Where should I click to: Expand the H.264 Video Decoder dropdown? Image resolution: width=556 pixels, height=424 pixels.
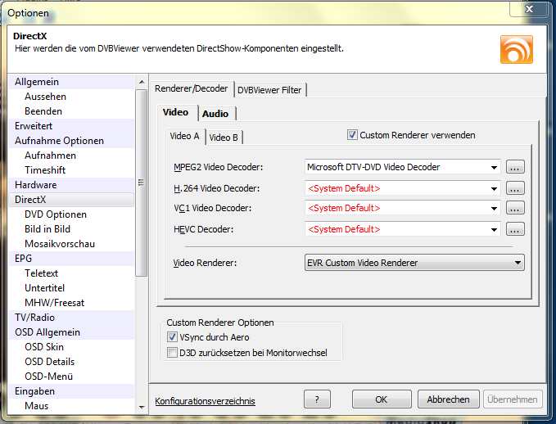point(494,188)
